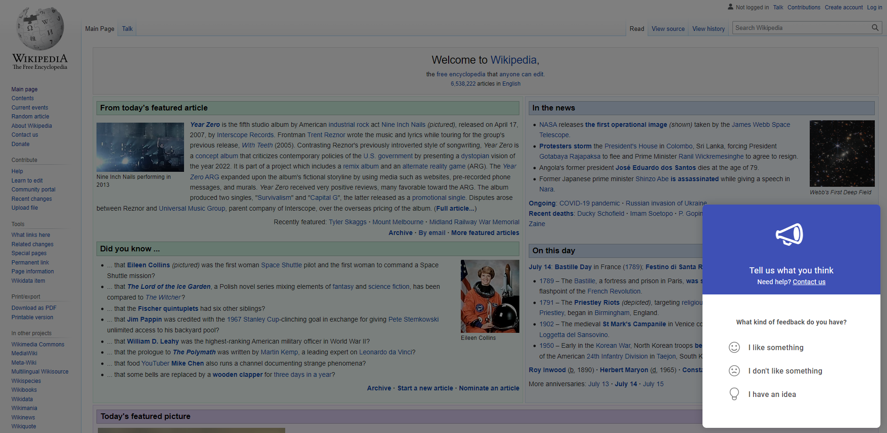Open Current events in sidebar
887x433 pixels.
click(30, 108)
